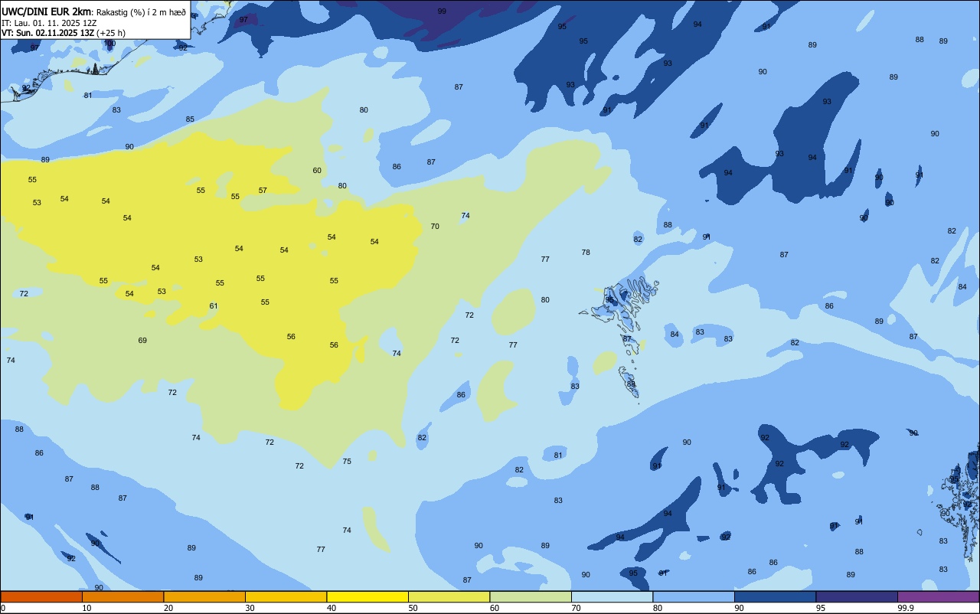
Task: Click the 30–40 golden legend swatch
Action: (286, 596)
